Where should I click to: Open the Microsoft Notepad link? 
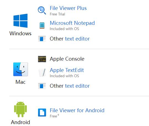(72, 23)
